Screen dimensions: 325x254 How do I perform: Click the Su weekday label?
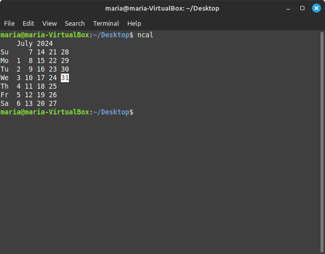[5, 52]
